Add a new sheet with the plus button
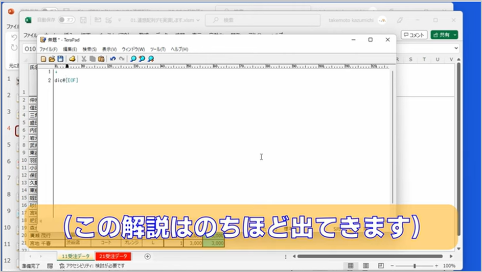This screenshot has width=482, height=272. (147, 256)
